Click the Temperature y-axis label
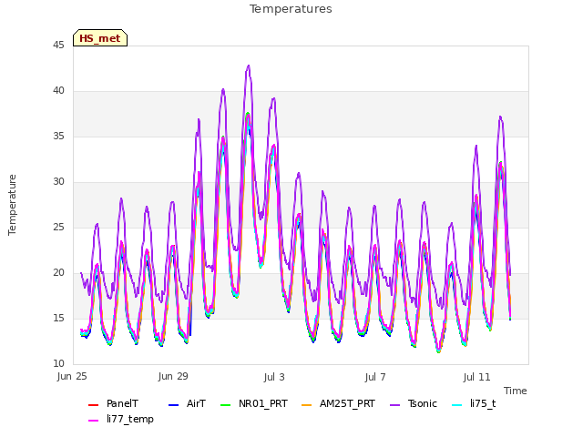 pos(12,205)
